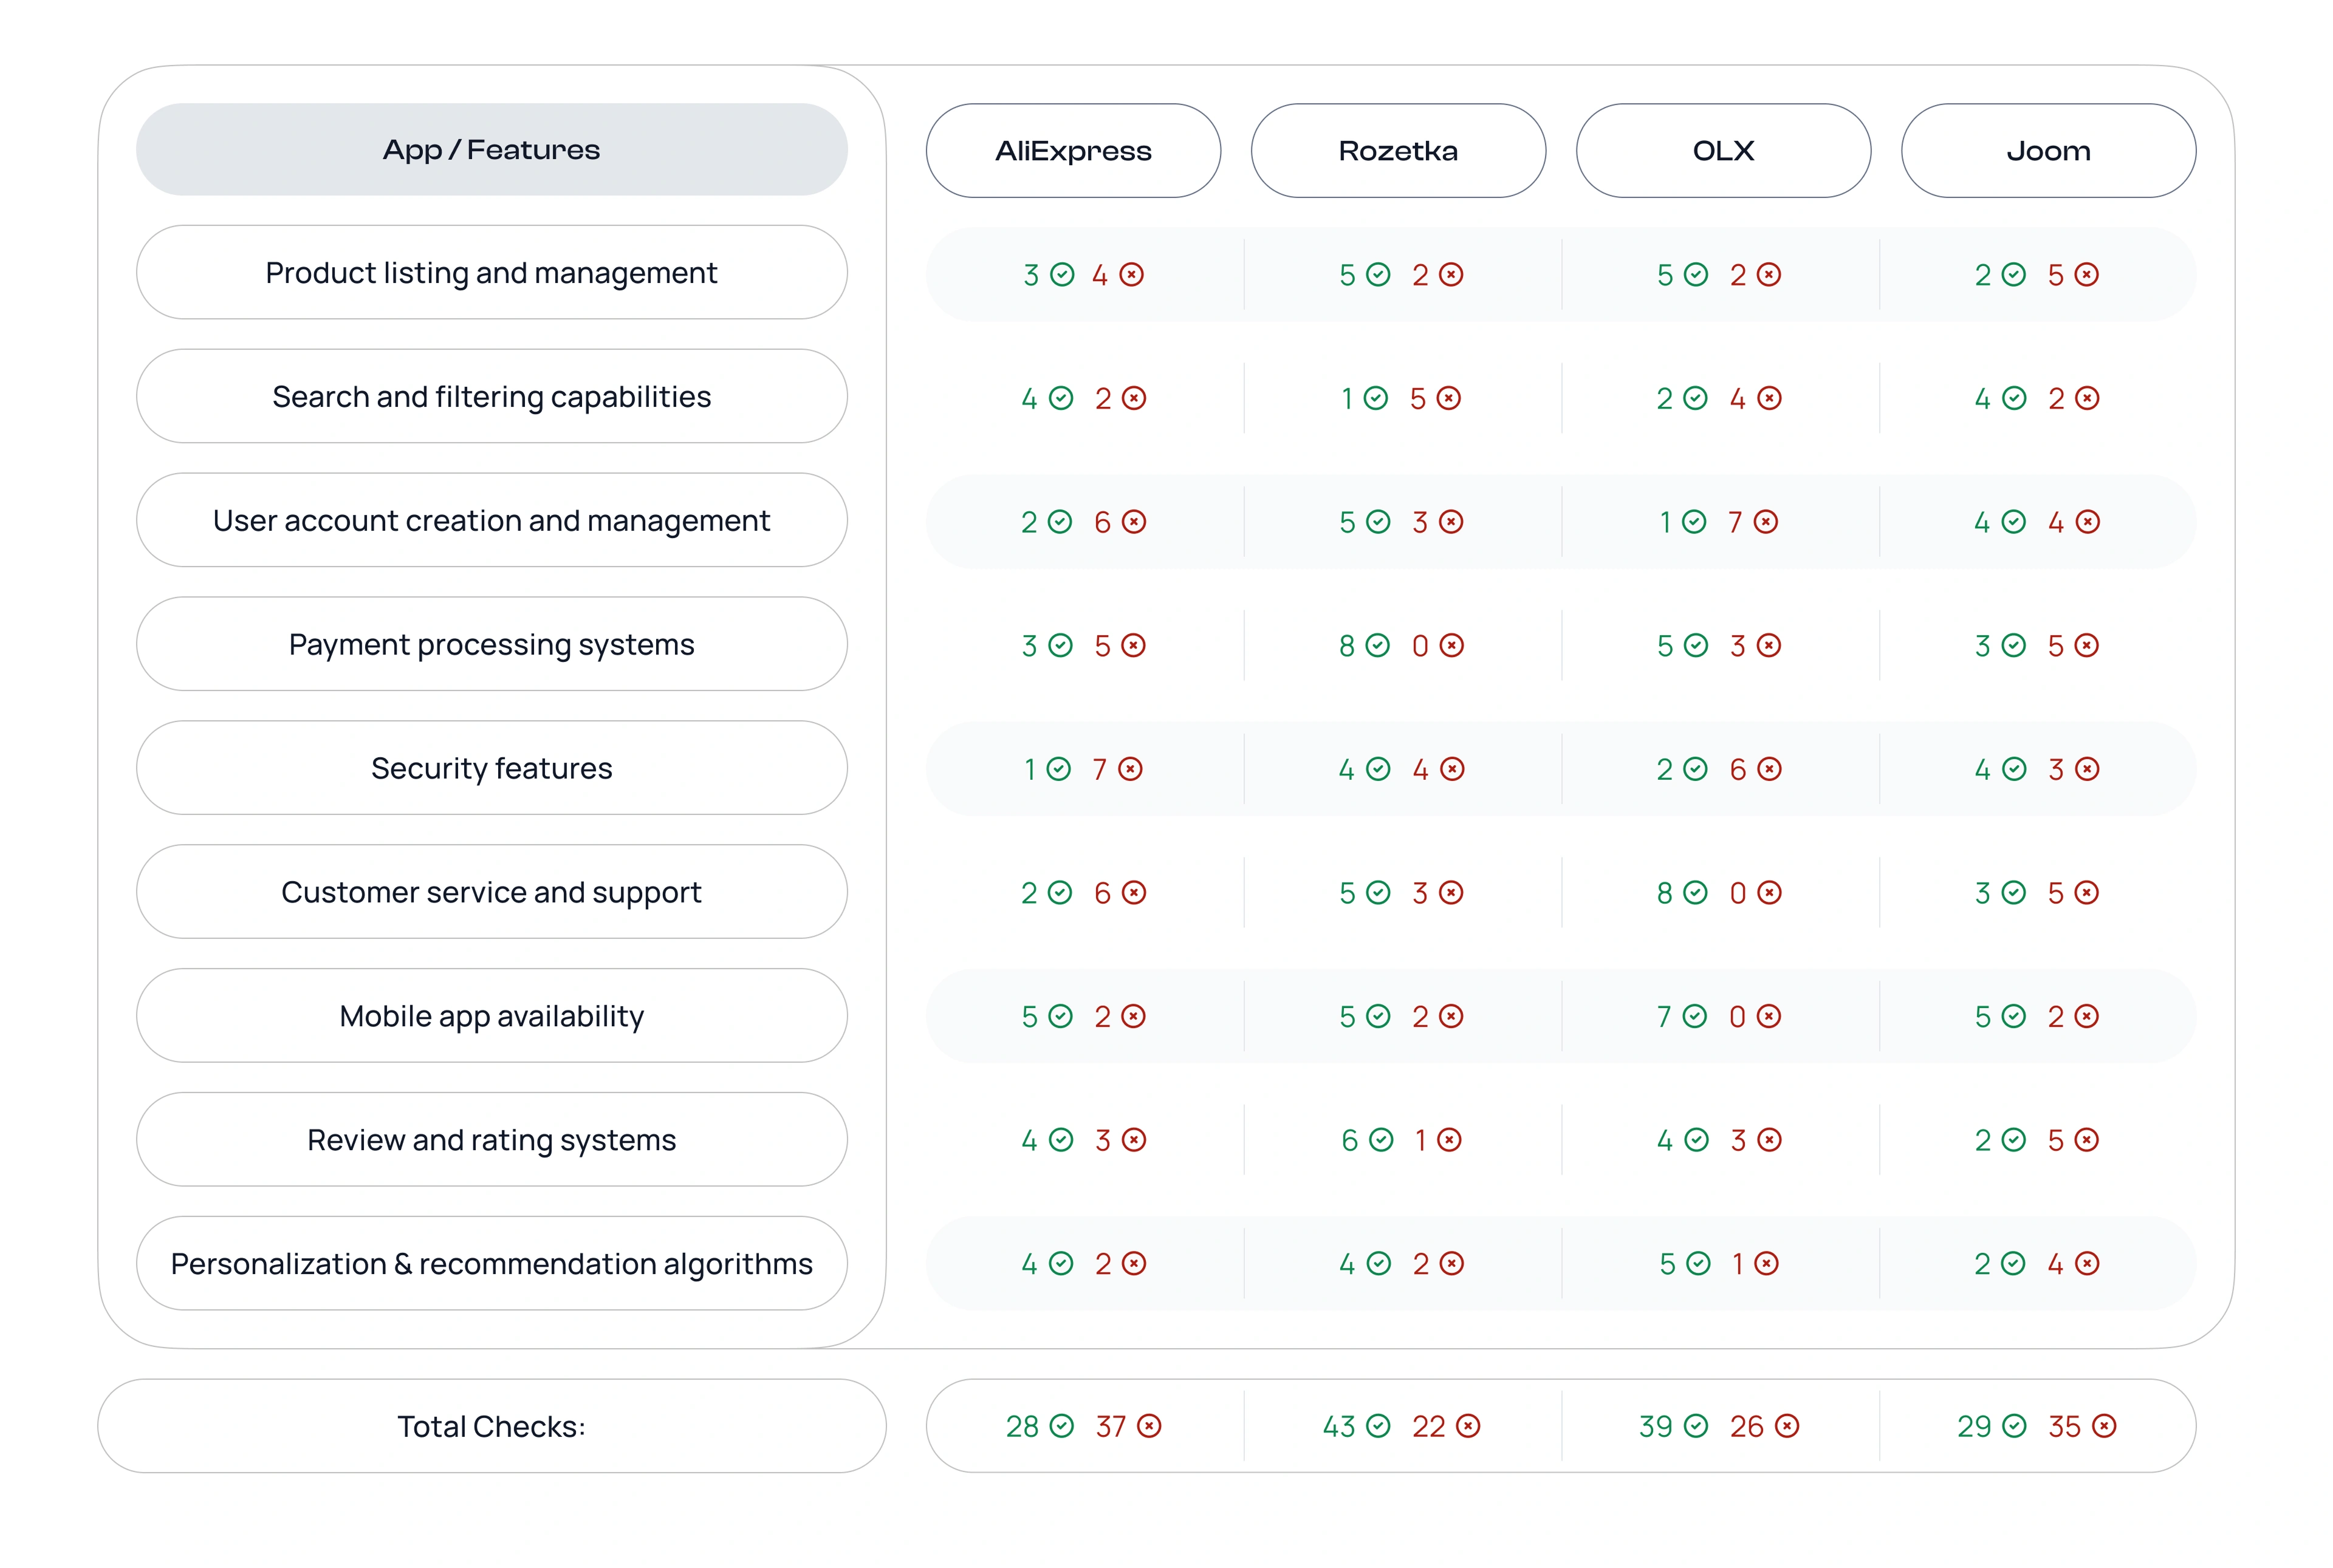Viewport: 2333px width, 1568px height.
Task: Click the green check icon in OLX Total Checks cell
Action: (x=1696, y=1426)
